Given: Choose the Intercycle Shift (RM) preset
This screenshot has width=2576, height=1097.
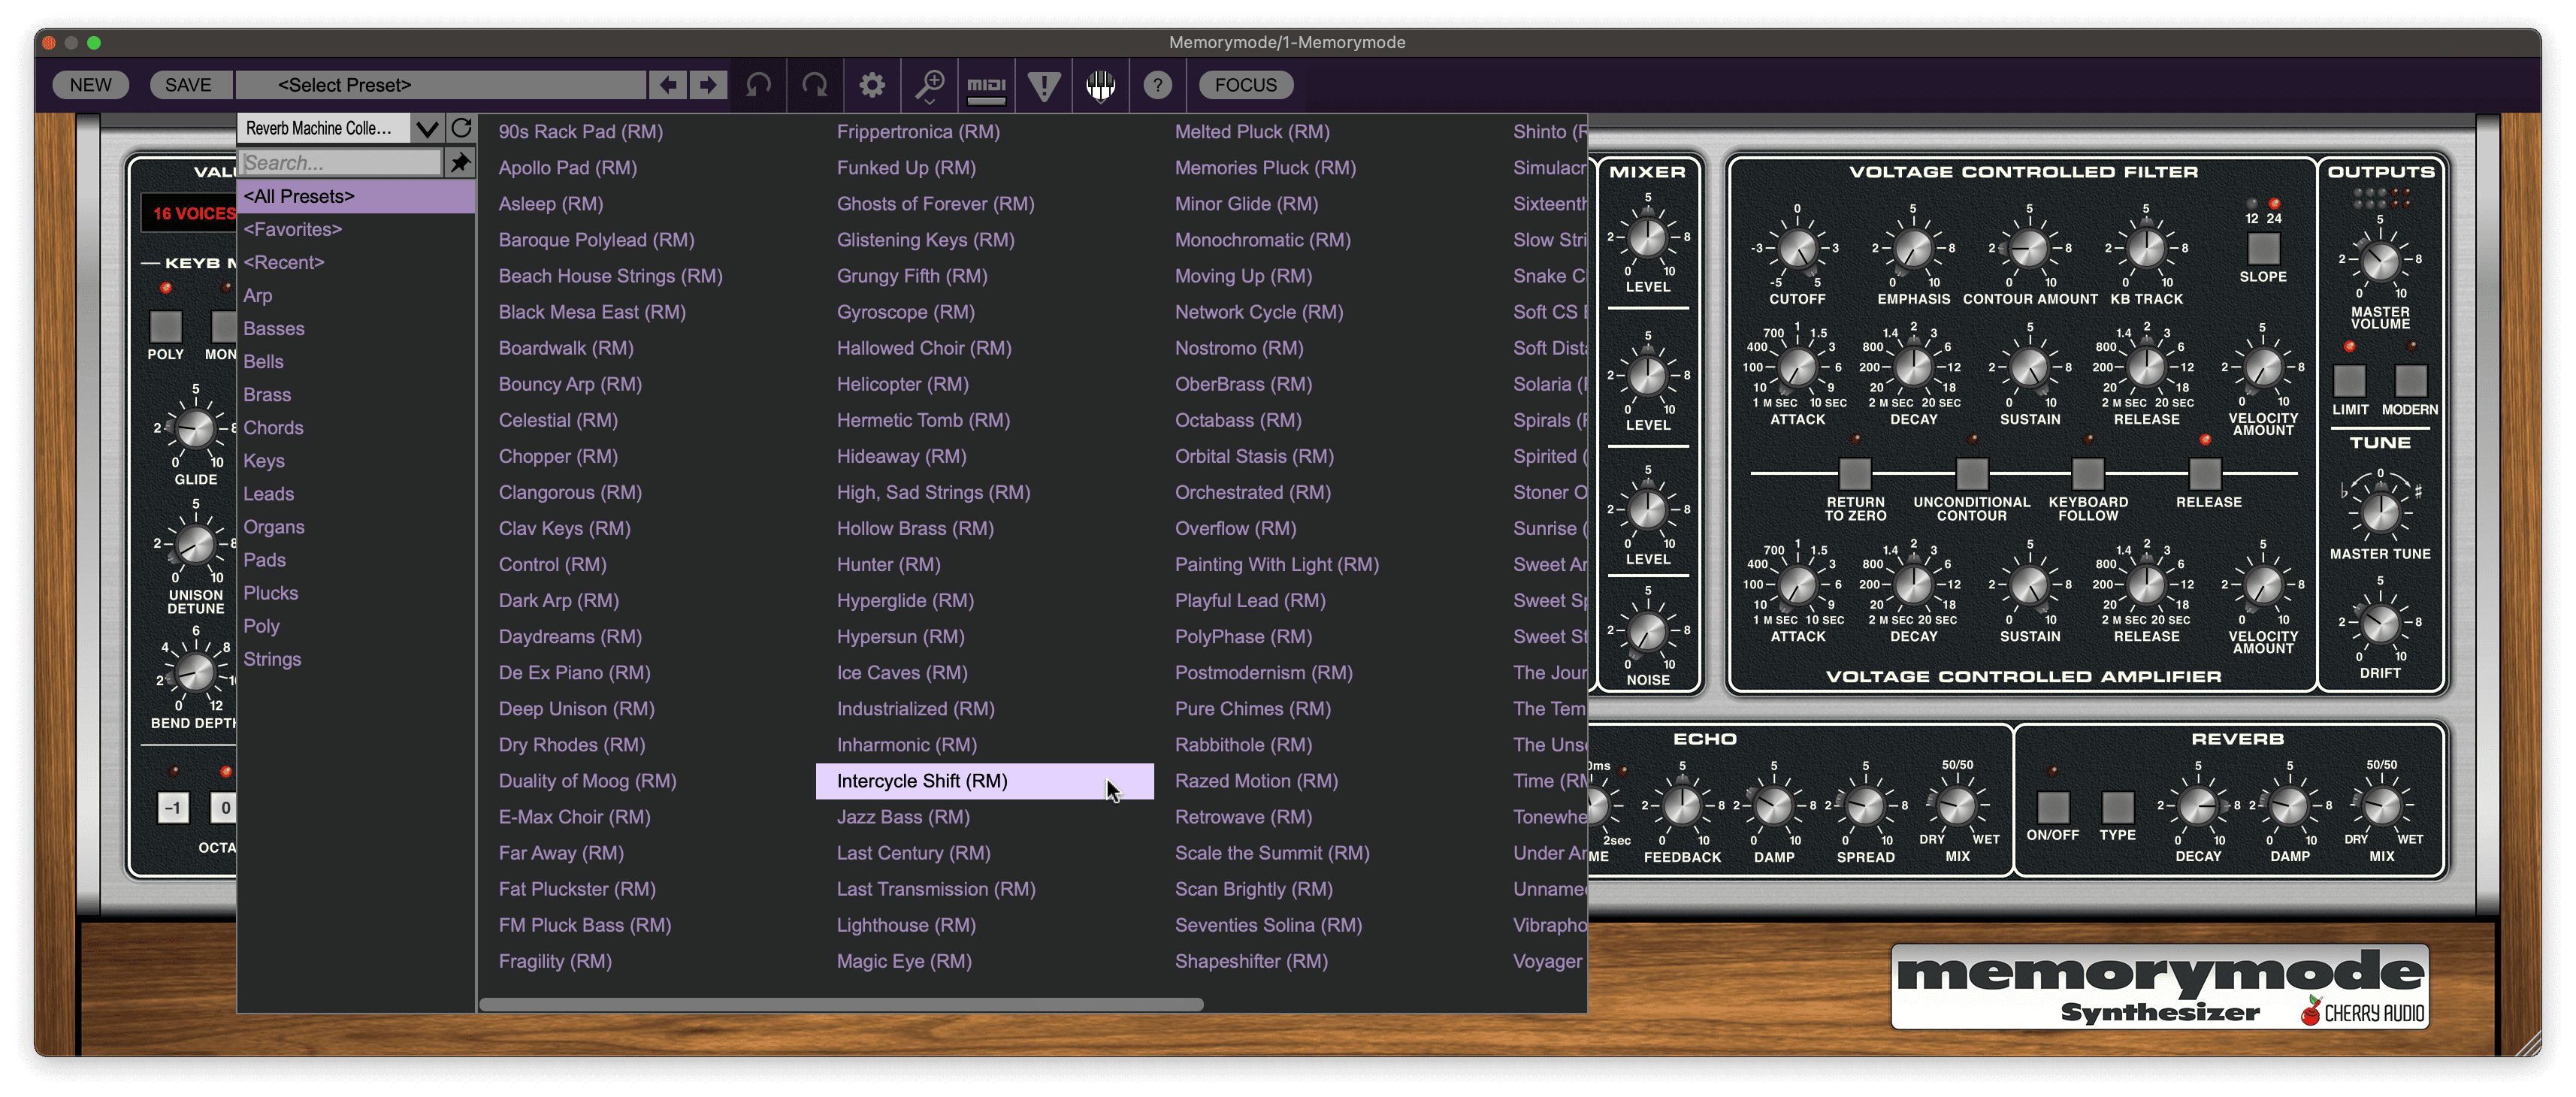Looking at the screenshot, I should (922, 781).
